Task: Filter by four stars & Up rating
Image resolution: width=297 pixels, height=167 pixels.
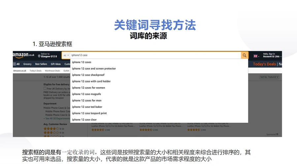Action: (54, 129)
